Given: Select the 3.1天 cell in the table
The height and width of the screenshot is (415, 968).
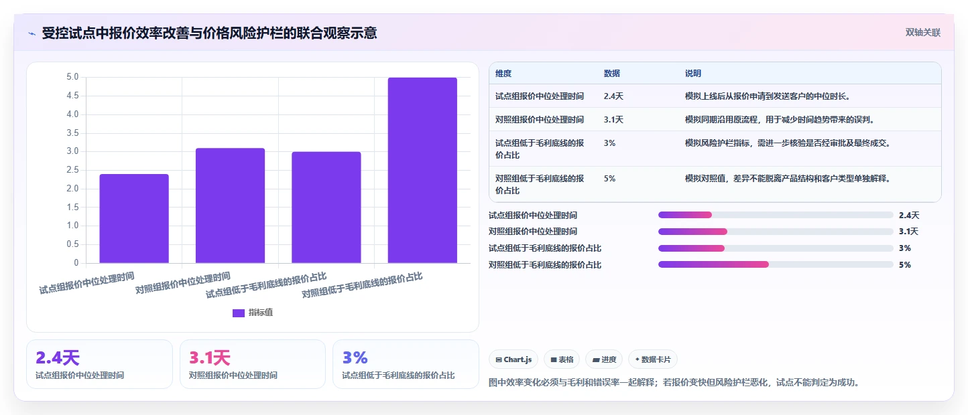Looking at the screenshot, I should point(613,120).
